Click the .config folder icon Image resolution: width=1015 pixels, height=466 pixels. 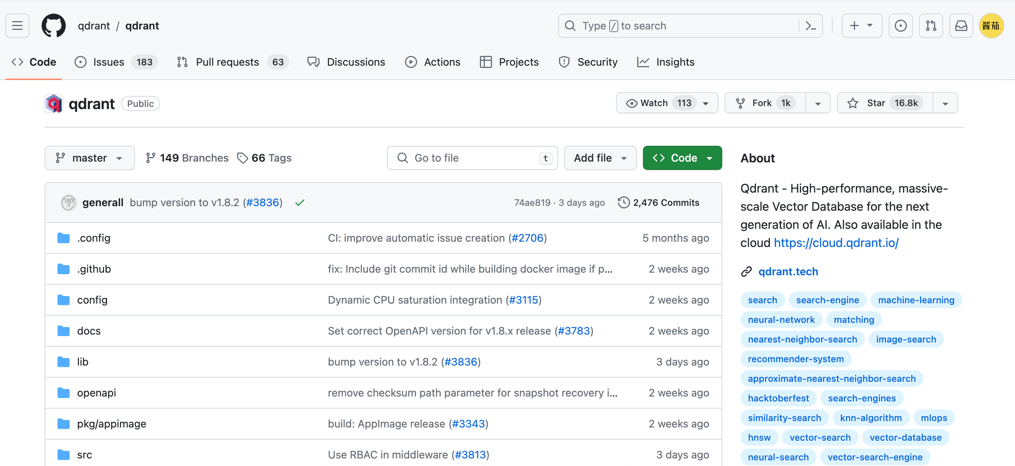point(64,238)
